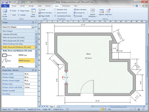Close the Shape Data window panel
149x112 pixels.
point(36,70)
